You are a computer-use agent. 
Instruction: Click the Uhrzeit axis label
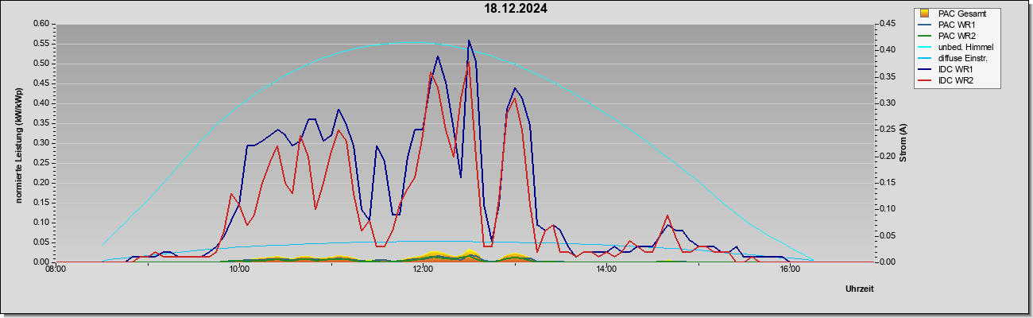click(x=859, y=289)
